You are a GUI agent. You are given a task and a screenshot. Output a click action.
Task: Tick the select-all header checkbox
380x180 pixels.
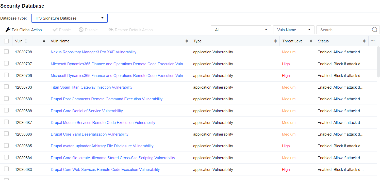6,41
